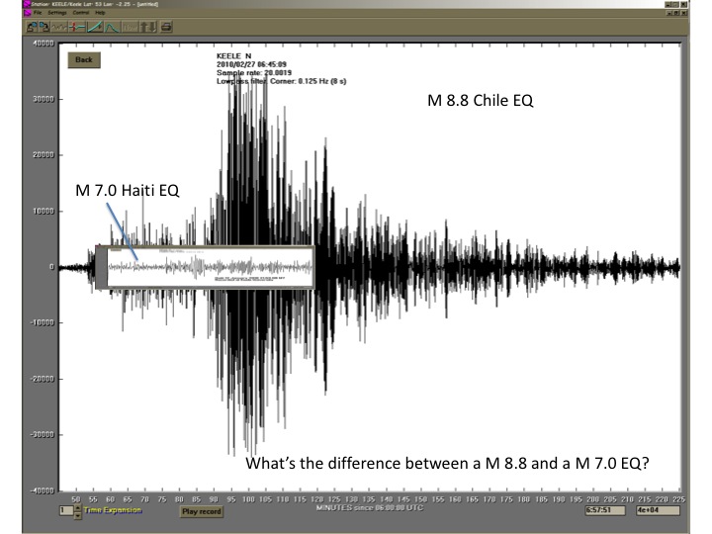Click the first load-record toolbar icon
Screen dimensions: 712x534
click(x=32, y=28)
